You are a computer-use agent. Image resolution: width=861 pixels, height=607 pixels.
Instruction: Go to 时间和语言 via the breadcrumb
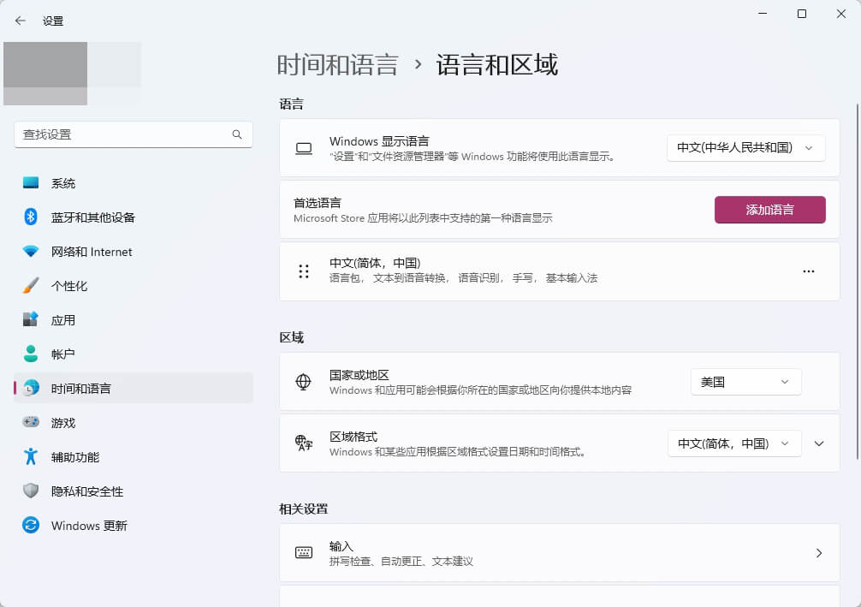(x=336, y=64)
